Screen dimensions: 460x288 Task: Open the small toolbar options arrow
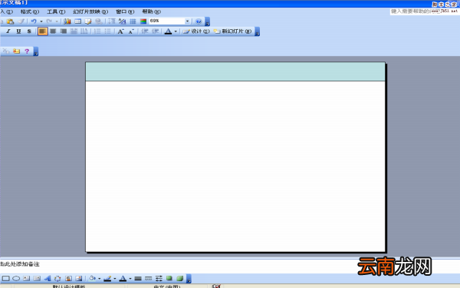point(36,51)
